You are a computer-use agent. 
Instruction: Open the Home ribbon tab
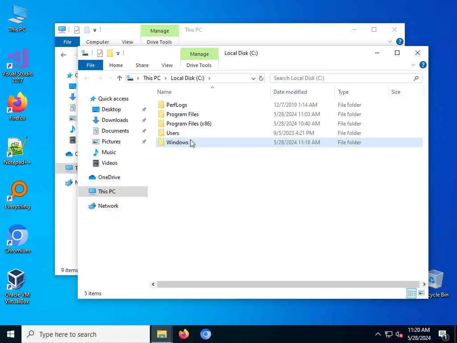[x=116, y=65]
